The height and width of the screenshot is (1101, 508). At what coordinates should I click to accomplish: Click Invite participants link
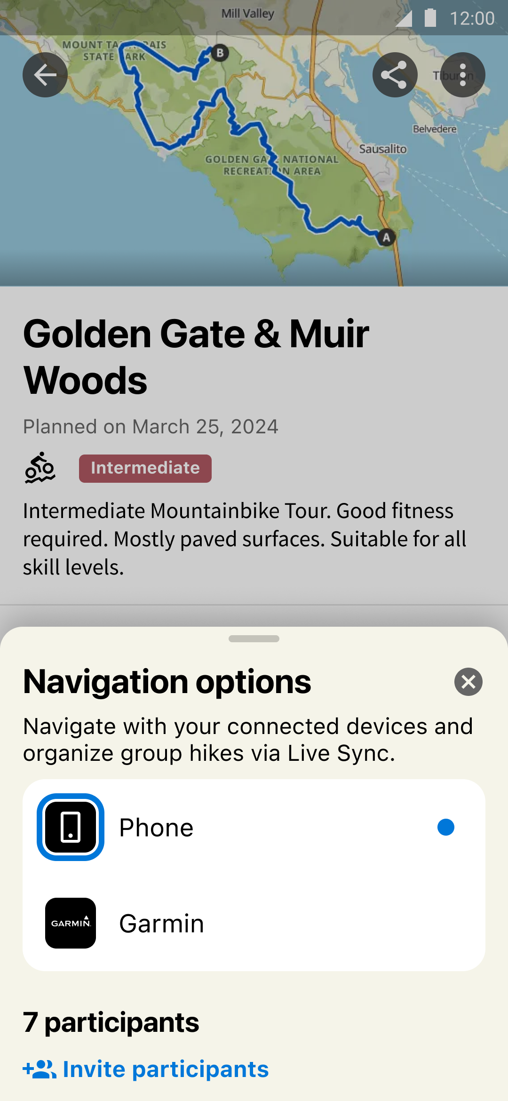coord(166,1069)
